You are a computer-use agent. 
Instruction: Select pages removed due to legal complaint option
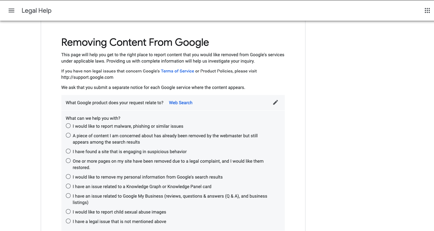[x=68, y=161]
